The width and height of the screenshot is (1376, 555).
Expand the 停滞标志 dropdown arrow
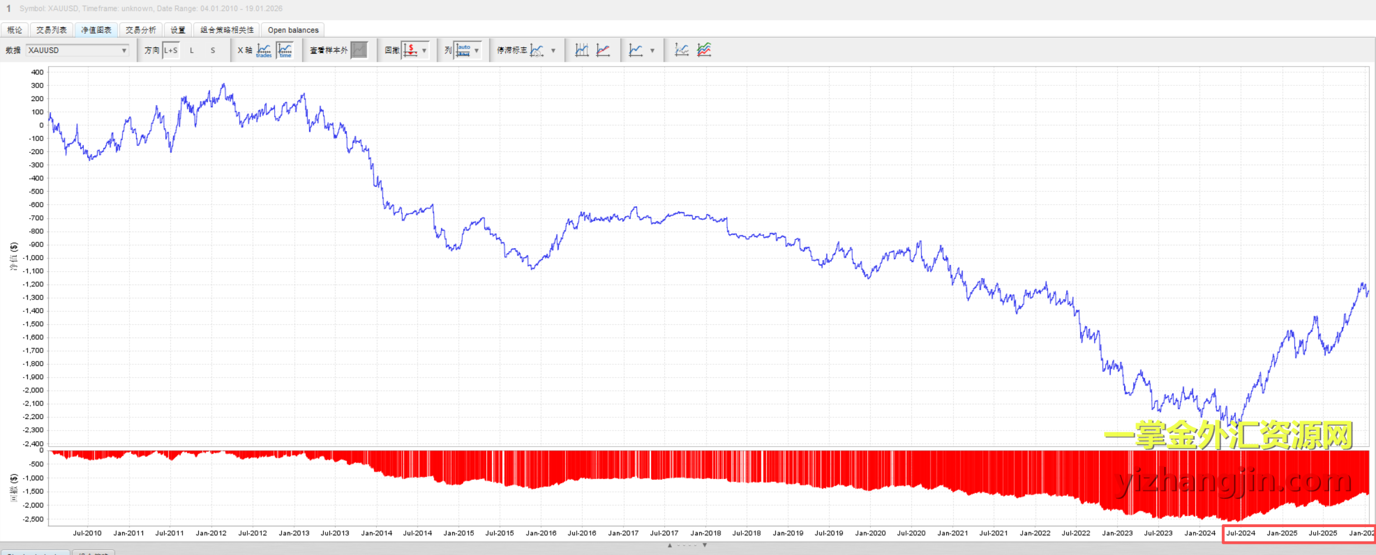[553, 50]
